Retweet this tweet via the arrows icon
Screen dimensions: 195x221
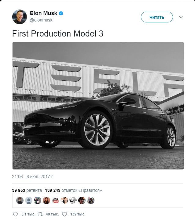39,214
